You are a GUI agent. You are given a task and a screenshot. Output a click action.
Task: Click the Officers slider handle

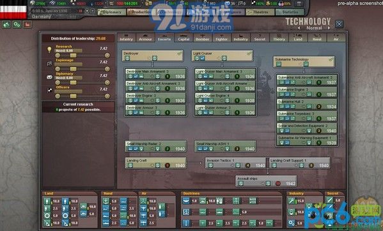(x=74, y=96)
